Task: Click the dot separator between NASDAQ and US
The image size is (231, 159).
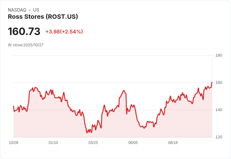Action: (x=30, y=10)
